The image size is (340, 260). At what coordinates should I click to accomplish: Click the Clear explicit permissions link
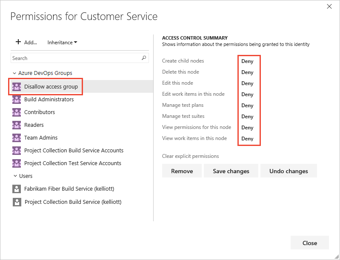point(190,156)
